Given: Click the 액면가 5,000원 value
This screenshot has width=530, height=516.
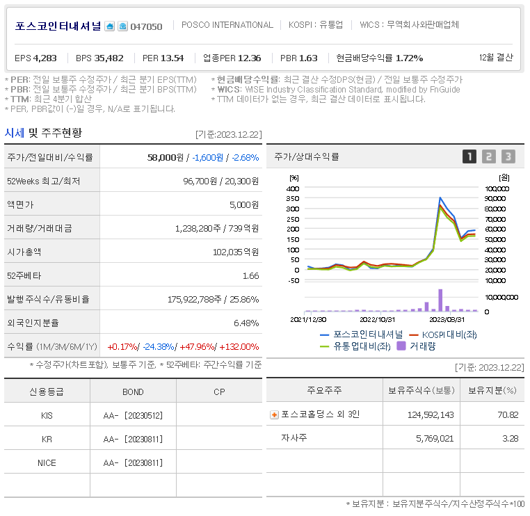Looking at the screenshot, I should (x=244, y=204).
